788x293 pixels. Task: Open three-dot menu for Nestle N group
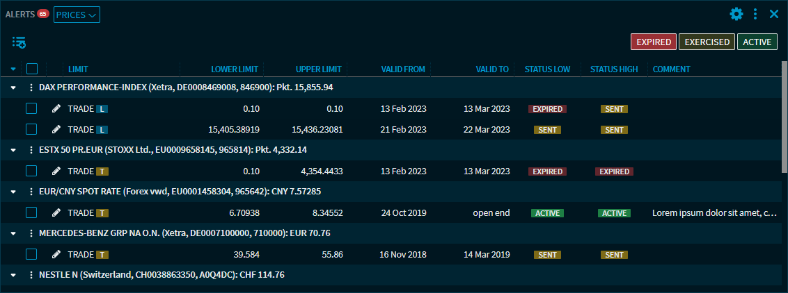[31, 275]
